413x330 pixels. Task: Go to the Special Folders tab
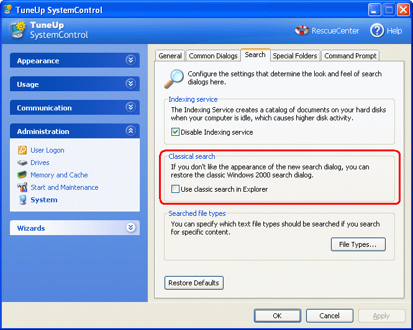(x=295, y=56)
